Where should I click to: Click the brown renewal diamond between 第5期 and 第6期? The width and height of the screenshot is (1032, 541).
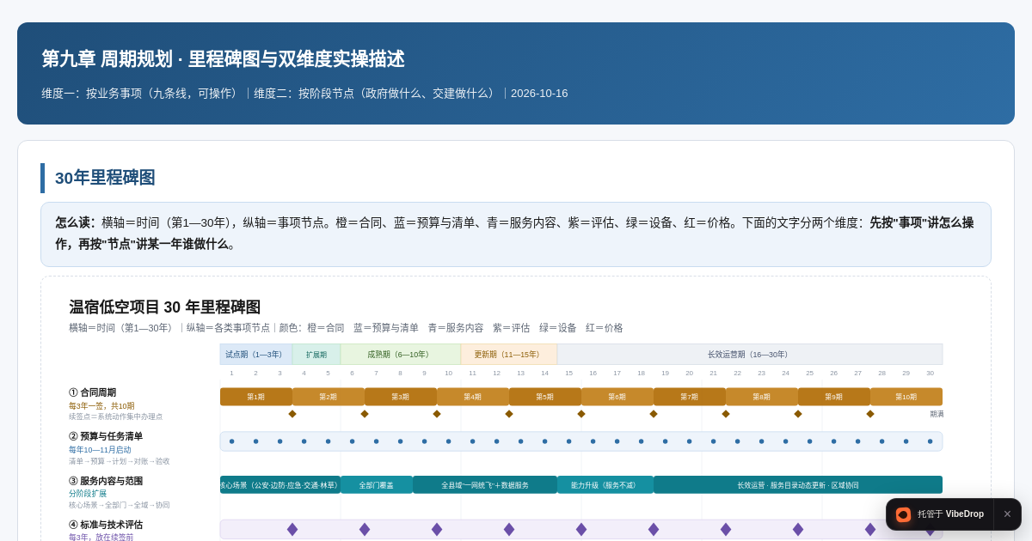[581, 414]
